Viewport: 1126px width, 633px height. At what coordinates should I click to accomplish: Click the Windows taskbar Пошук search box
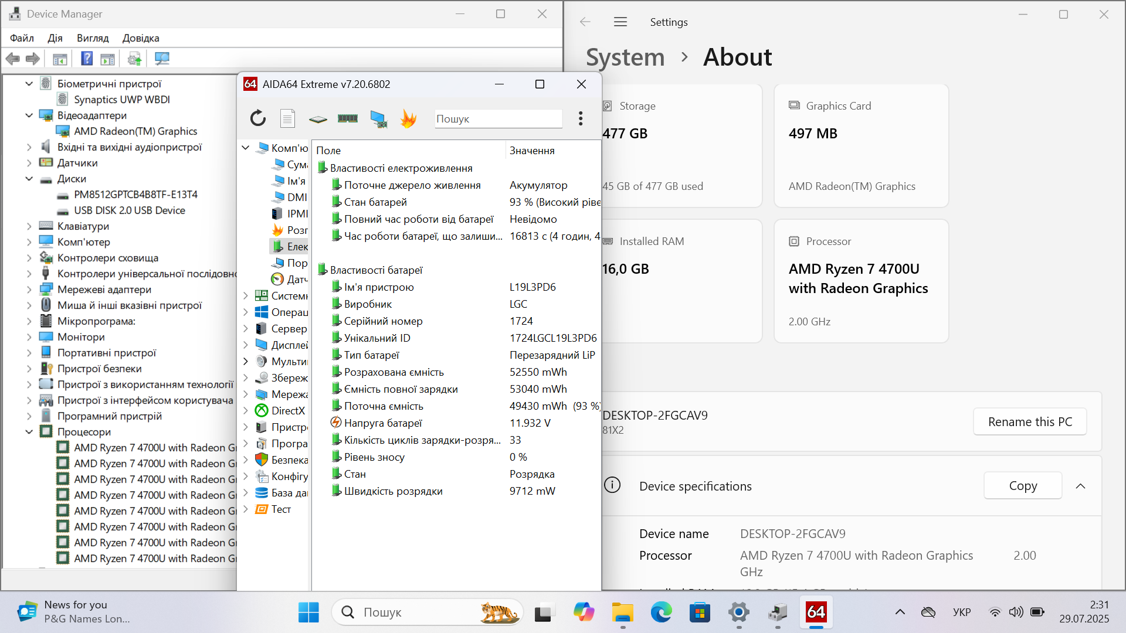tap(428, 612)
